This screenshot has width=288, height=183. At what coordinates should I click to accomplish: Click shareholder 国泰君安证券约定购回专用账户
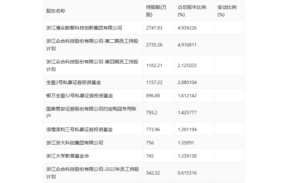point(91,113)
